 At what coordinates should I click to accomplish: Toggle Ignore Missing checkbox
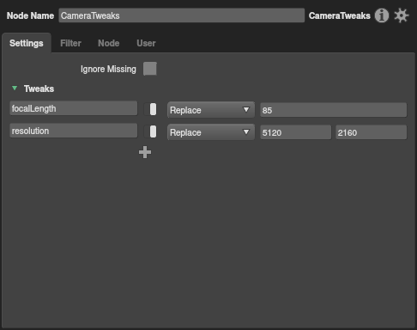[150, 69]
